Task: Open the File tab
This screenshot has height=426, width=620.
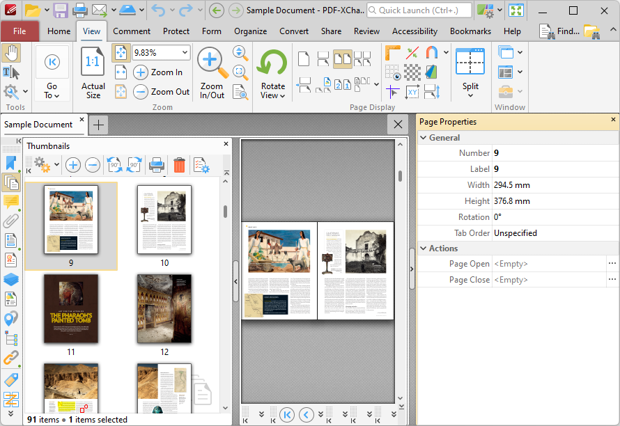Action: coord(20,31)
